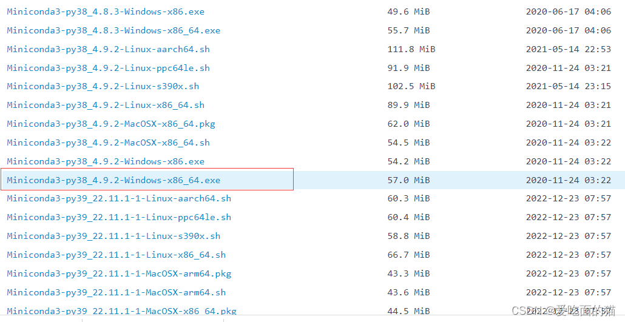Download Miniconda3-py38_4.9.2-MacOSX-x86_64.pkg

111,124
